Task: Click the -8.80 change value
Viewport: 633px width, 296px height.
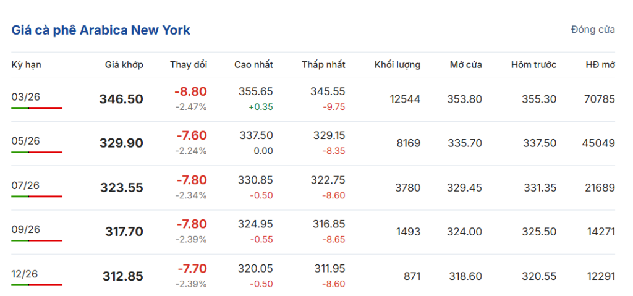Action: click(x=190, y=91)
